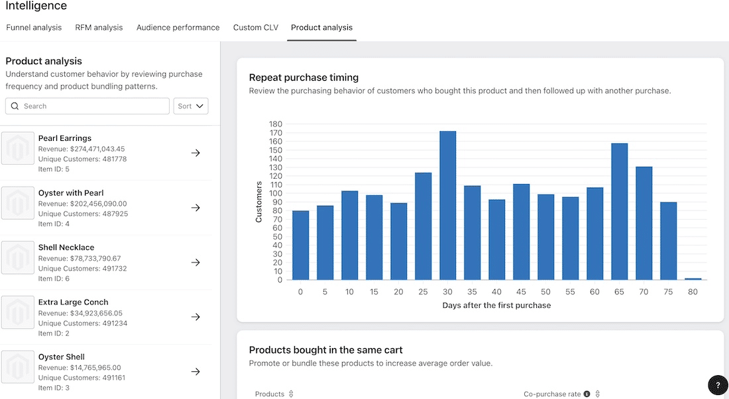Open Pearl Earrings details via arrow icon

(x=196, y=153)
